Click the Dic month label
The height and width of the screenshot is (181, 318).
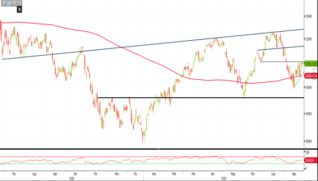pos(136,174)
